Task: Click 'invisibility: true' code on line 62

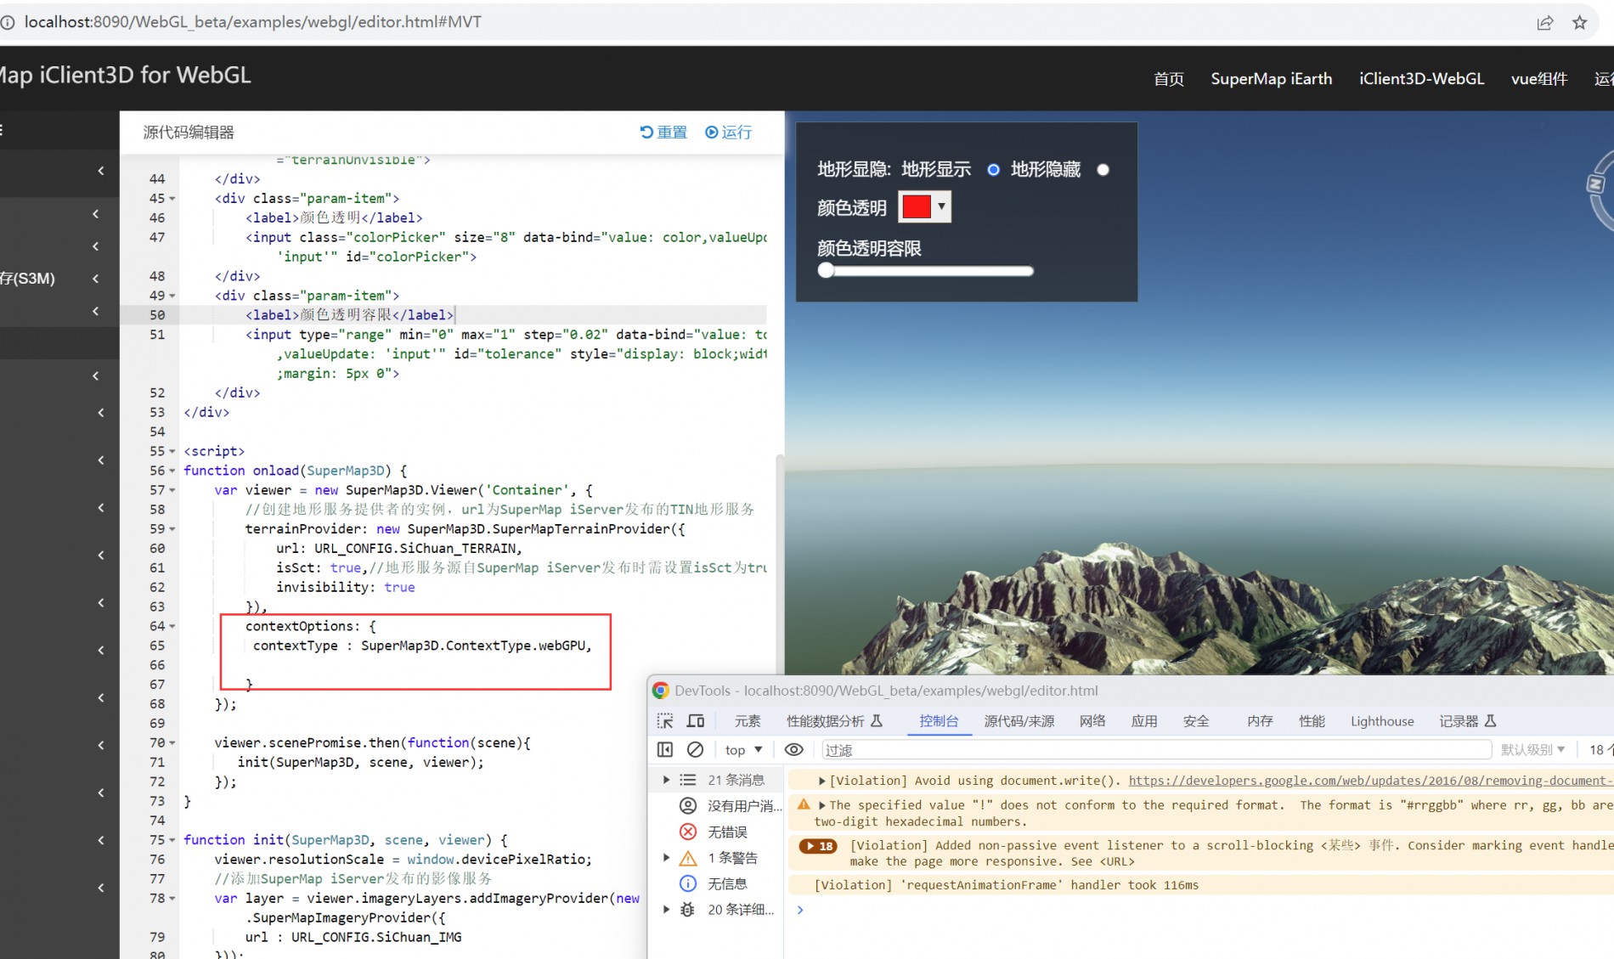Action: [x=345, y=588]
